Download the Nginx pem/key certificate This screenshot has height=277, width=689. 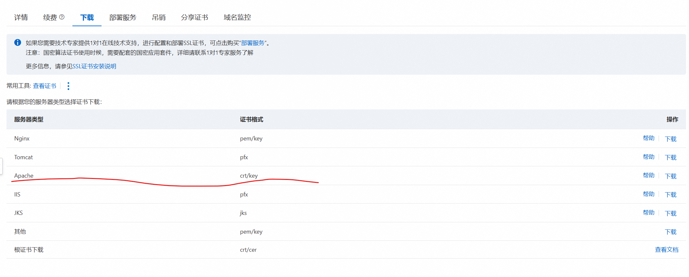[x=670, y=139]
